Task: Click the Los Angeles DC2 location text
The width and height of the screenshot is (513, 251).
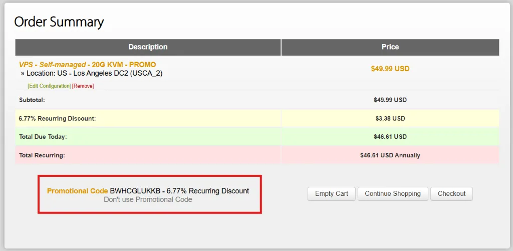Action: pyautogui.click(x=94, y=73)
